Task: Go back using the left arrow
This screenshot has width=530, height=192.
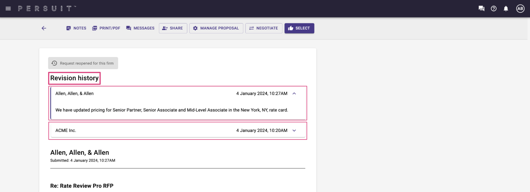Action: pyautogui.click(x=44, y=28)
